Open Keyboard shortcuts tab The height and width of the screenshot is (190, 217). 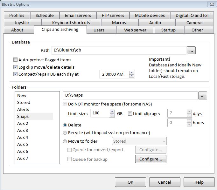[71, 23]
